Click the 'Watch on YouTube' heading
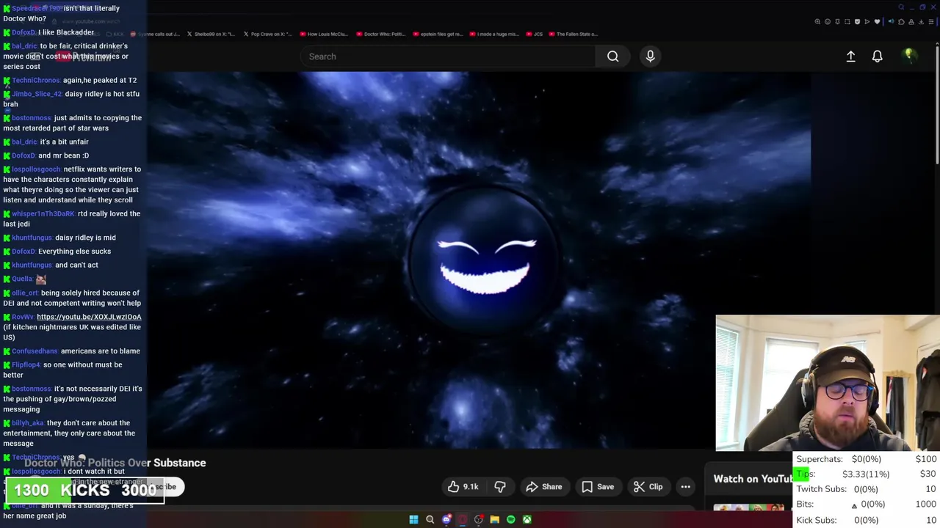940x528 pixels. coord(753,479)
